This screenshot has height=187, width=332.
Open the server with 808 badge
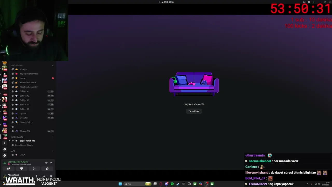pyautogui.click(x=5, y=68)
